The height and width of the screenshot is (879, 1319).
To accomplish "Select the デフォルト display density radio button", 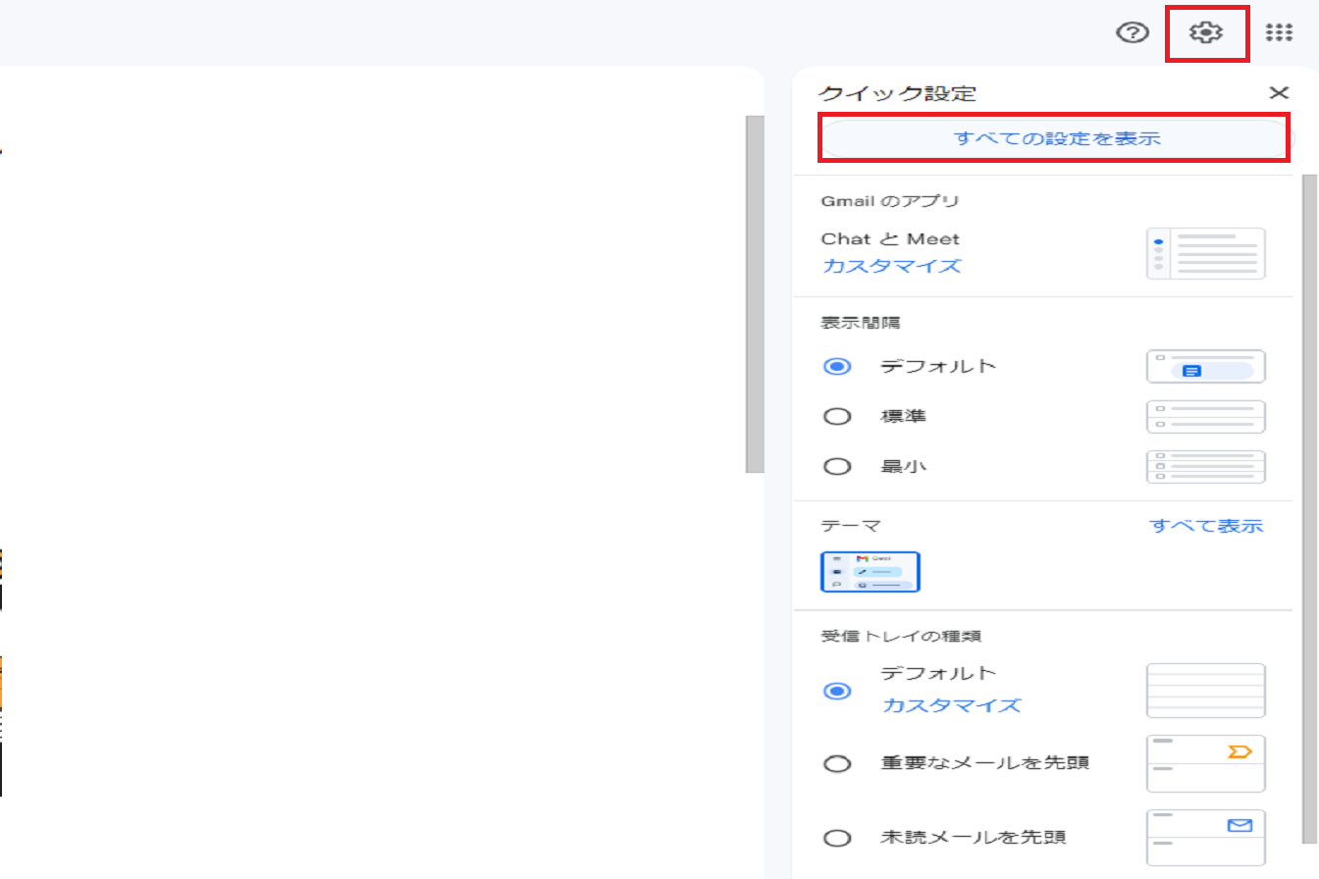I will click(x=837, y=367).
